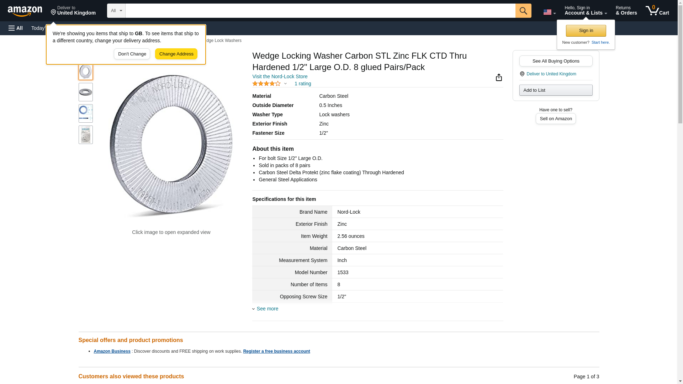Click the share icon near product title
Viewport: 683px width, 384px height.
[x=499, y=78]
